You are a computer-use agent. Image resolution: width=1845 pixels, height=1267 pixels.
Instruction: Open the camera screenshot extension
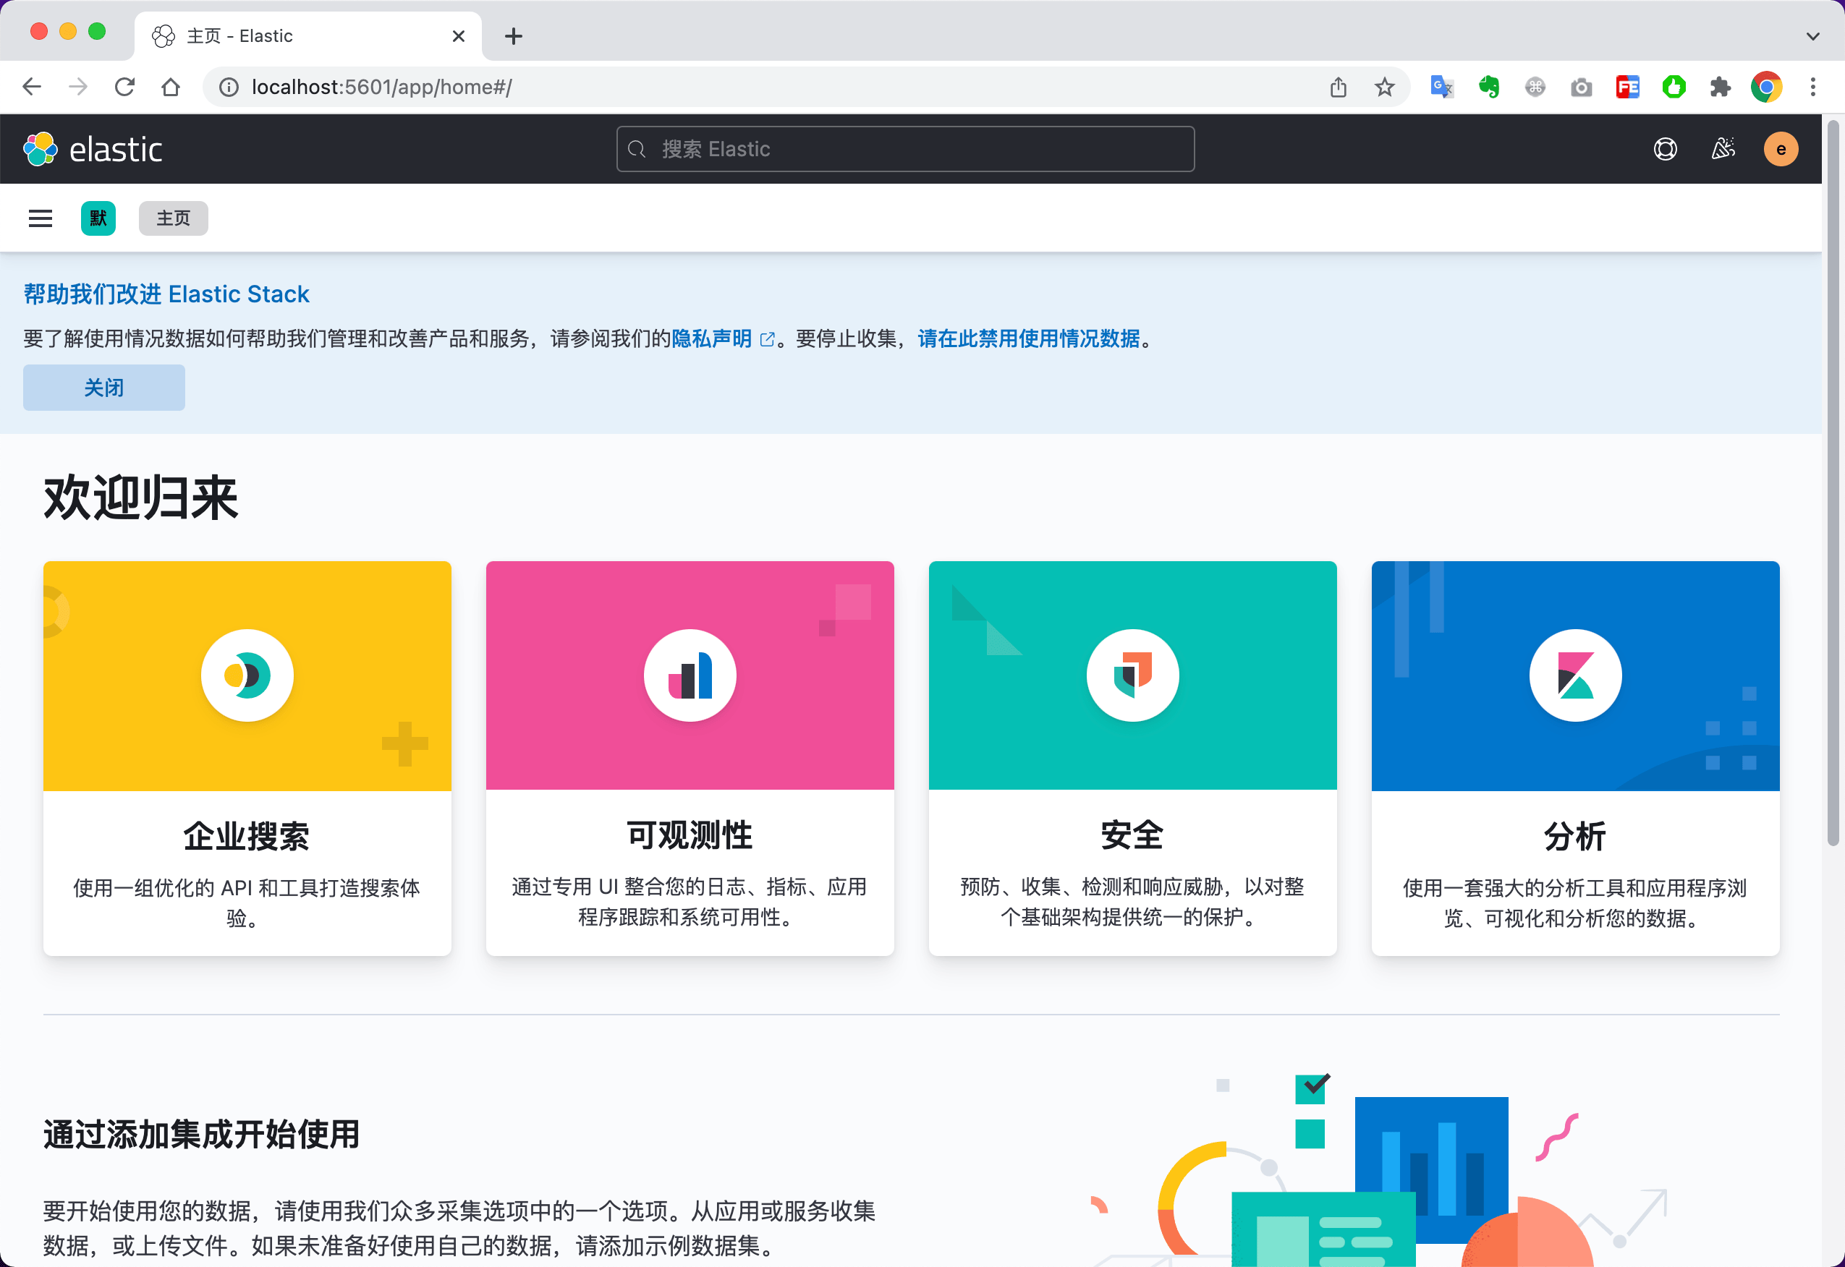tap(1582, 88)
